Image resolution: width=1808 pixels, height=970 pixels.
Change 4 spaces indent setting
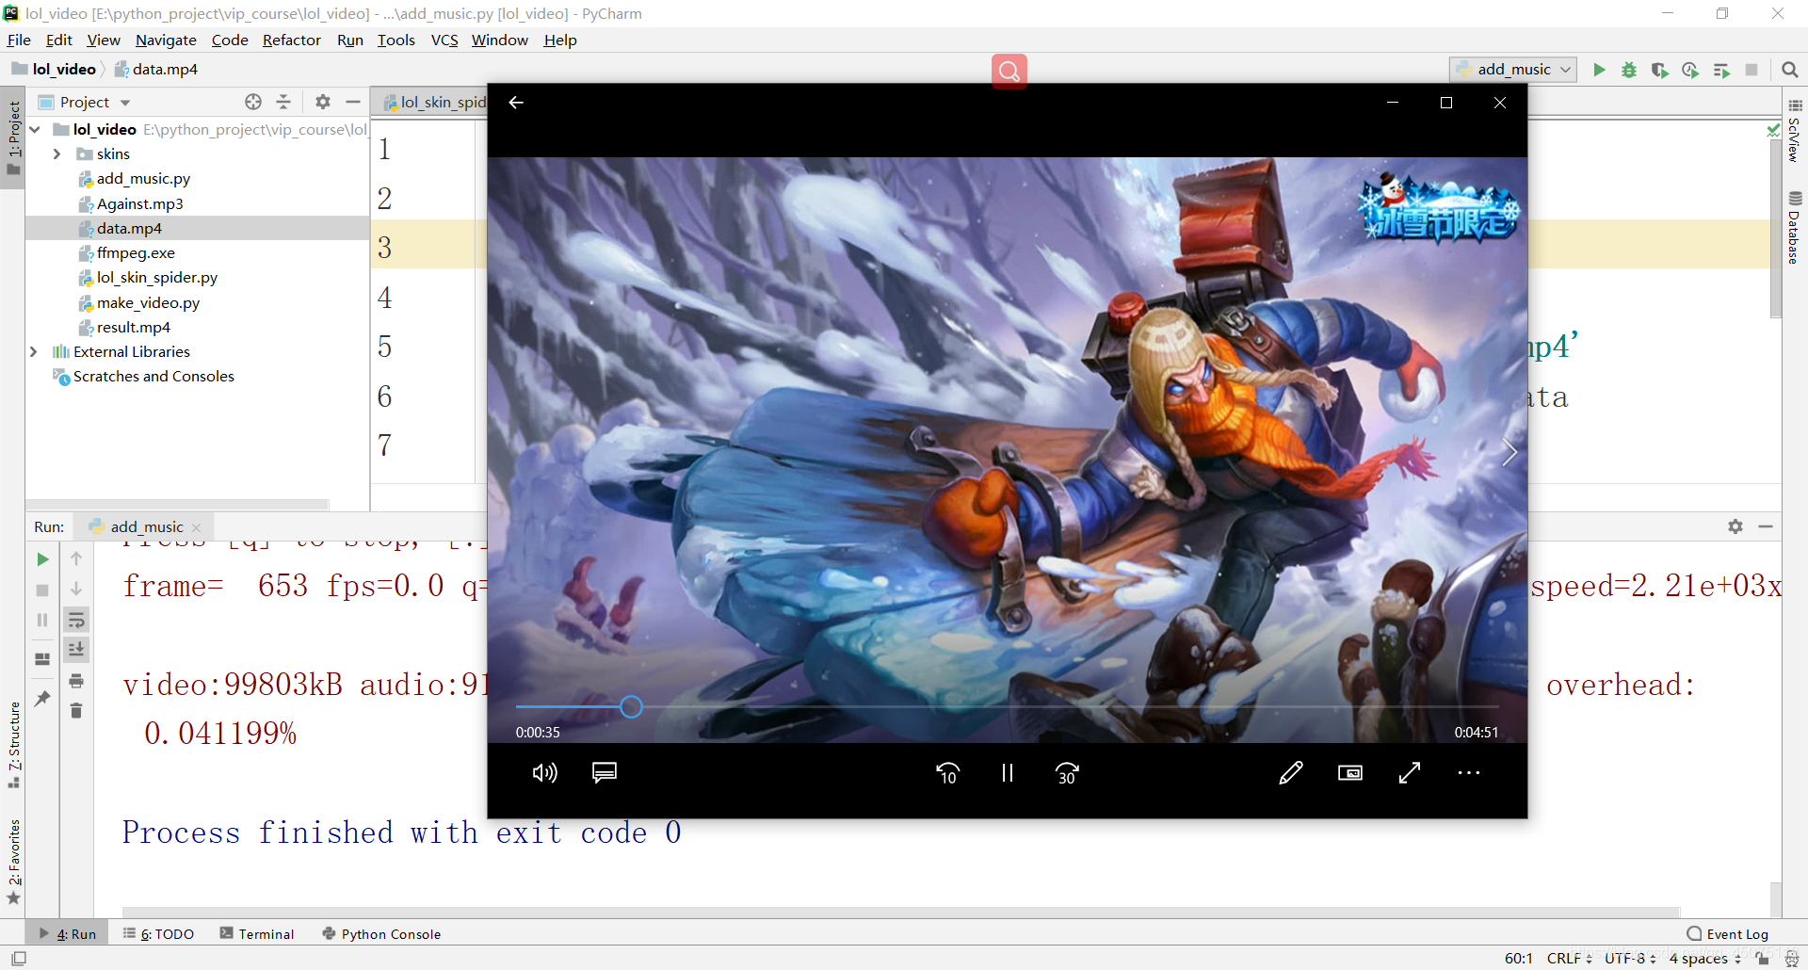tap(1705, 958)
